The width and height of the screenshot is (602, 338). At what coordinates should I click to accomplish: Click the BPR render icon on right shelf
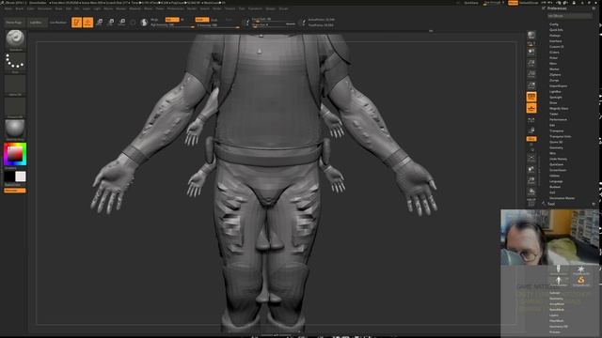tap(531, 36)
